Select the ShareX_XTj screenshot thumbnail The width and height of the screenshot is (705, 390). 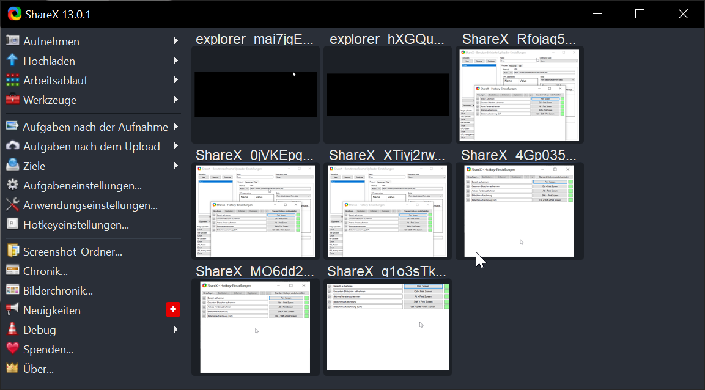tap(388, 211)
